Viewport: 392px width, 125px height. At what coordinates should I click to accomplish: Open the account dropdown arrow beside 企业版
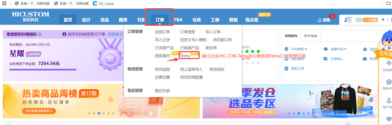coord(383,20)
